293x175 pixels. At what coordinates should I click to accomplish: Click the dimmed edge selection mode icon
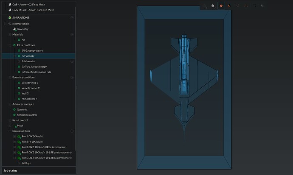238,6
